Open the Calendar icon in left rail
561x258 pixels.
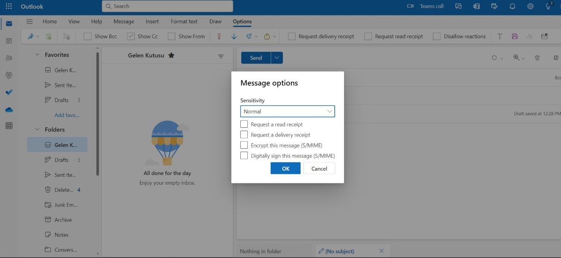tap(9, 41)
